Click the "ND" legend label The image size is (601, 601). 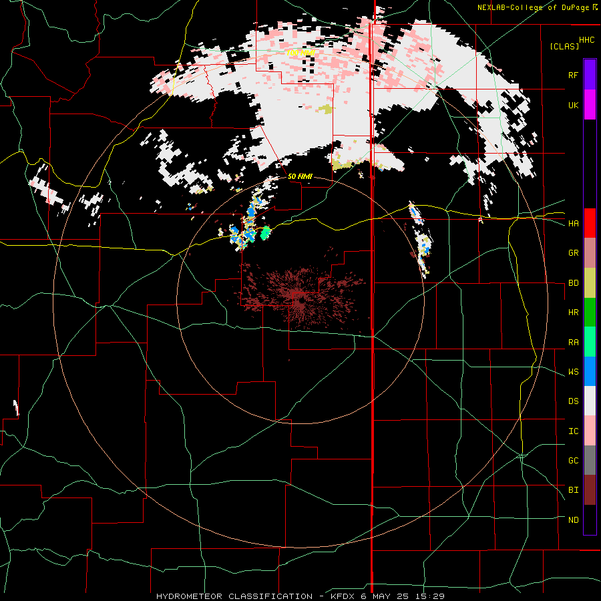point(573,520)
